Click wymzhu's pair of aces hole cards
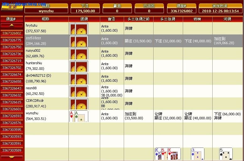This screenshot has height=161, width=244. tap(79, 116)
